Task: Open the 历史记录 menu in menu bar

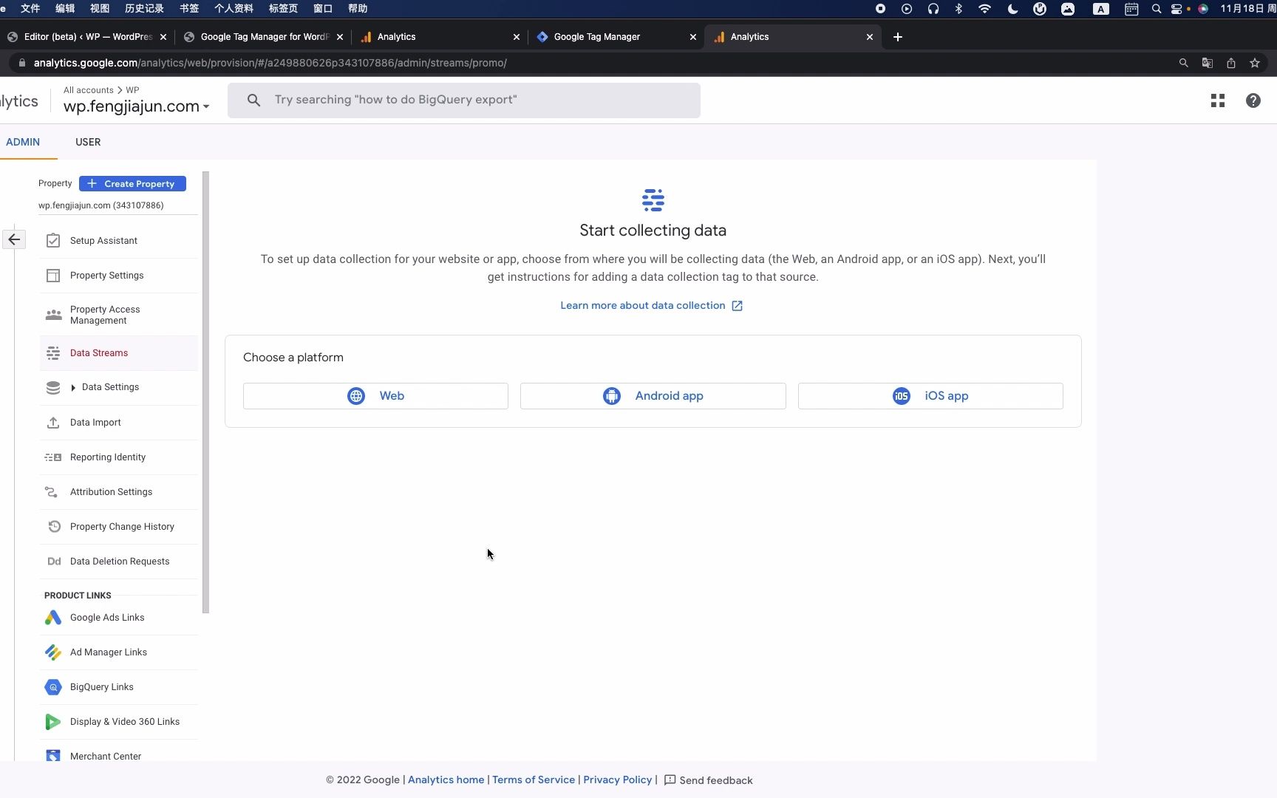Action: click(144, 9)
